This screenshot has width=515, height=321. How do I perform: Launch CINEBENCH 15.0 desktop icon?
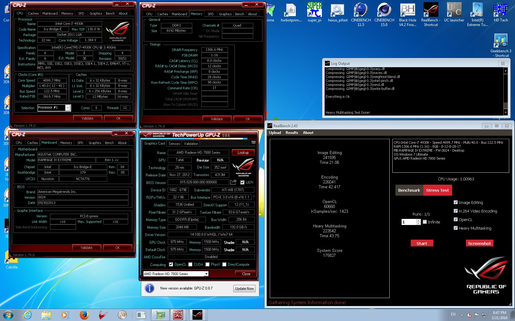tap(384, 15)
